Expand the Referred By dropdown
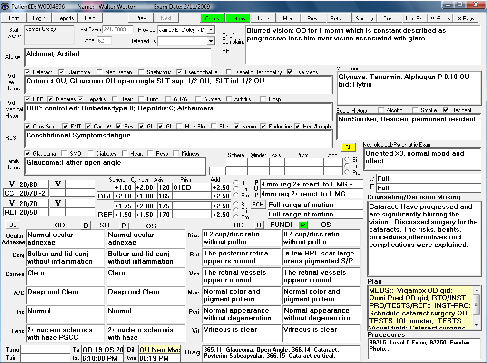The width and height of the screenshot is (487, 363). tap(211, 41)
